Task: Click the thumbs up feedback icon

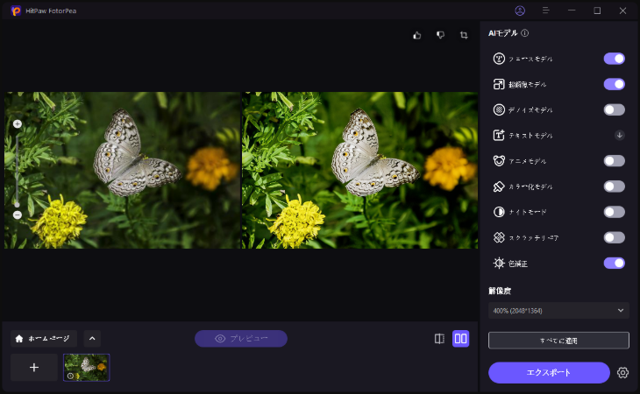Action: click(x=416, y=35)
